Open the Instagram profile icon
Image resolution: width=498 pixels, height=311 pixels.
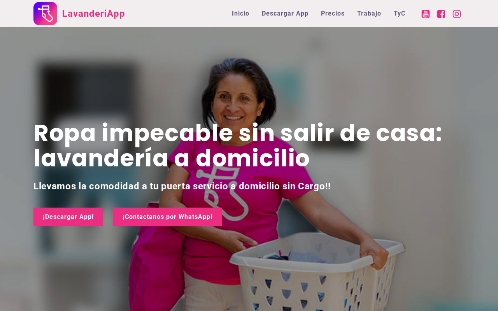click(457, 14)
